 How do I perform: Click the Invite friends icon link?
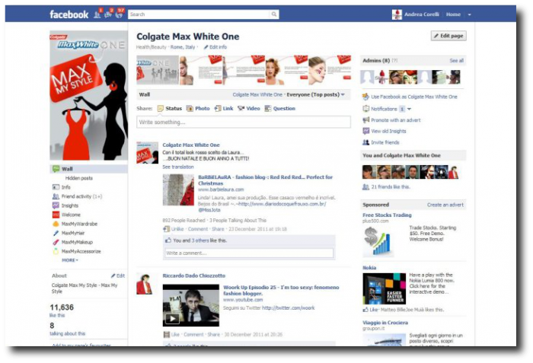coord(365,142)
